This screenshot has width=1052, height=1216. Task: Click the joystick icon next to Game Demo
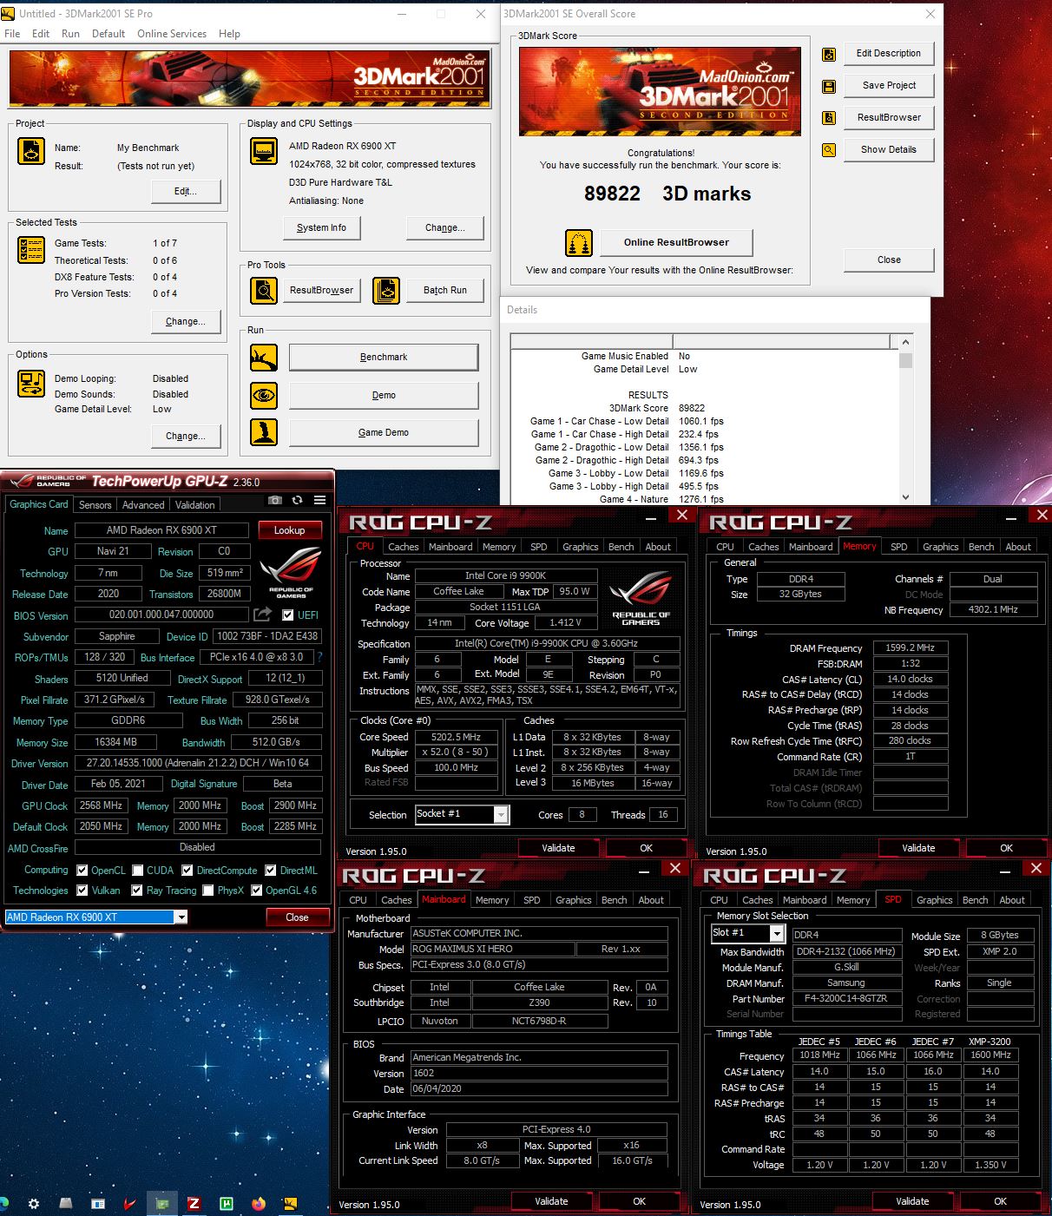[x=264, y=432]
